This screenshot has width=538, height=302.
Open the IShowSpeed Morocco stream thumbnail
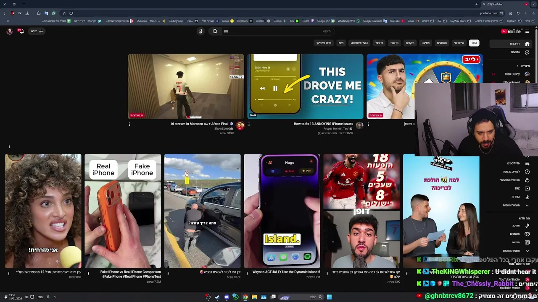[x=186, y=86]
